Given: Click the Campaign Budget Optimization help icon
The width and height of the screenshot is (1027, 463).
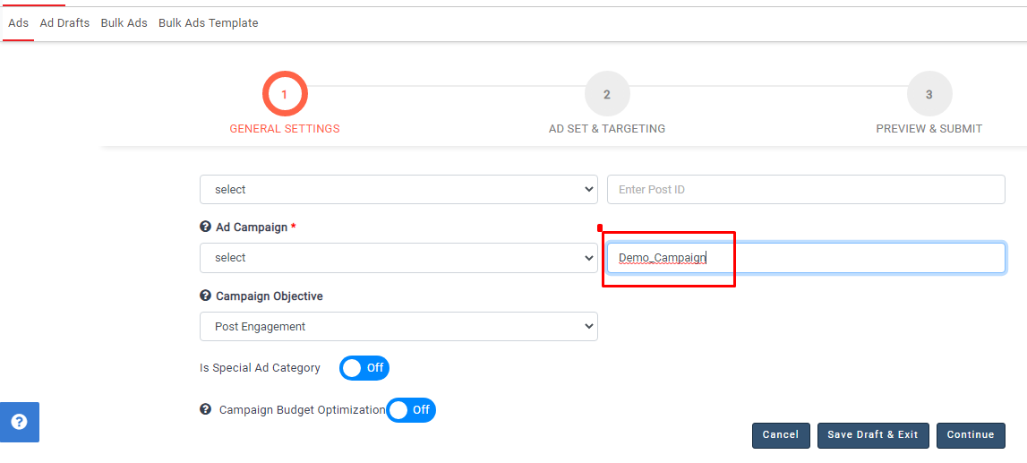Looking at the screenshot, I should (x=205, y=409).
